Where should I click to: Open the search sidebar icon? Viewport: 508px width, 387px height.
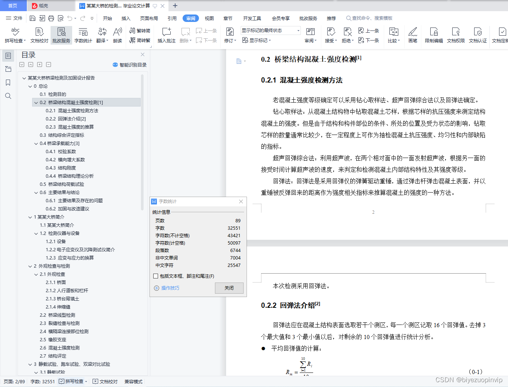[x=8, y=96]
